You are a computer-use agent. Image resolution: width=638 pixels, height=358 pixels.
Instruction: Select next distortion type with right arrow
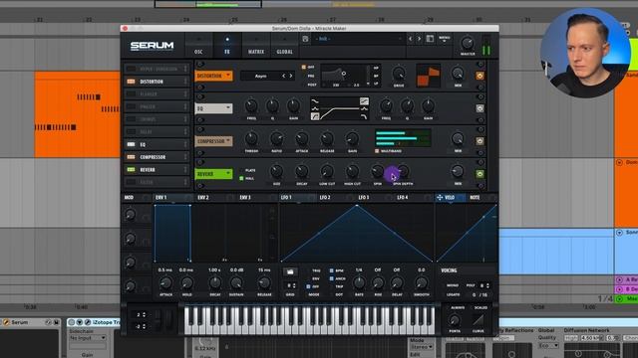tap(290, 76)
